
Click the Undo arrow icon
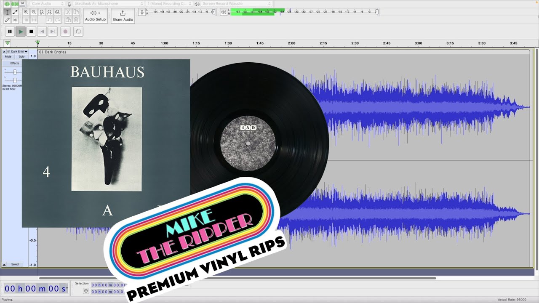tap(50, 20)
